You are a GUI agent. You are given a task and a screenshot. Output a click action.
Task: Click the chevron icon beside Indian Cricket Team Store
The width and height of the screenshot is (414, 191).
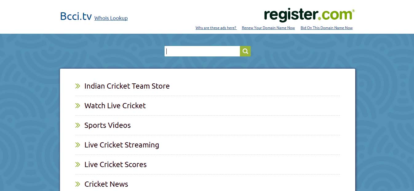(78, 86)
